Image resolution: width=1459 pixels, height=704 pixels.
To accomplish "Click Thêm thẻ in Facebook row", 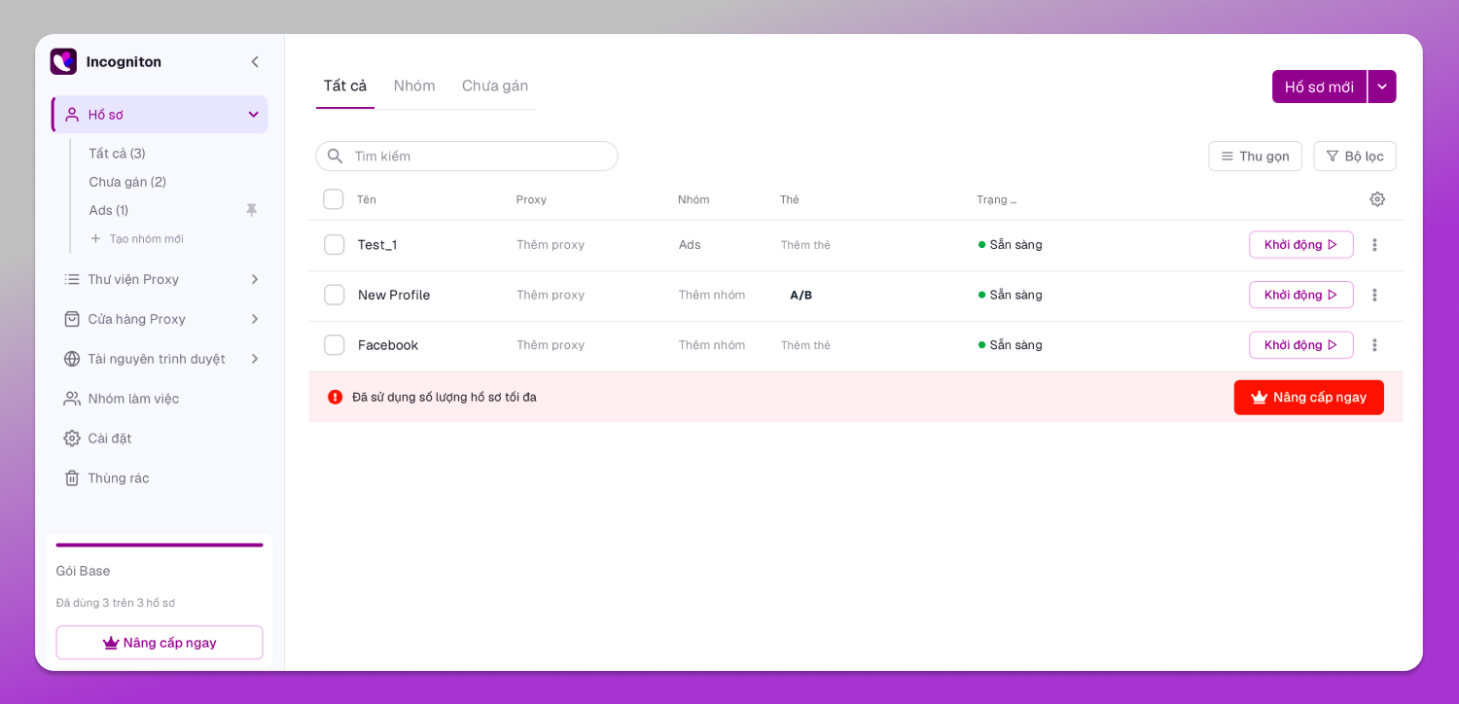I will click(x=805, y=345).
